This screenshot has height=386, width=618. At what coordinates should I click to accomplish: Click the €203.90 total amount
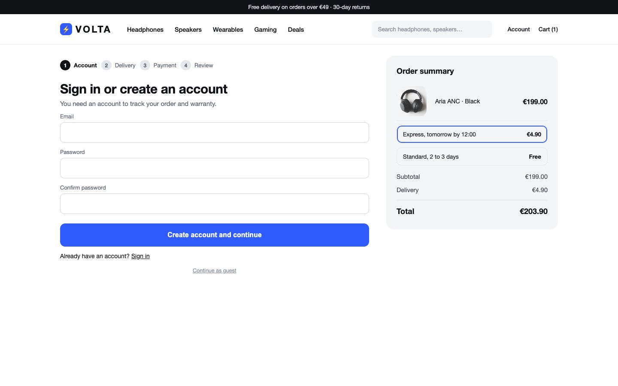tap(533, 211)
